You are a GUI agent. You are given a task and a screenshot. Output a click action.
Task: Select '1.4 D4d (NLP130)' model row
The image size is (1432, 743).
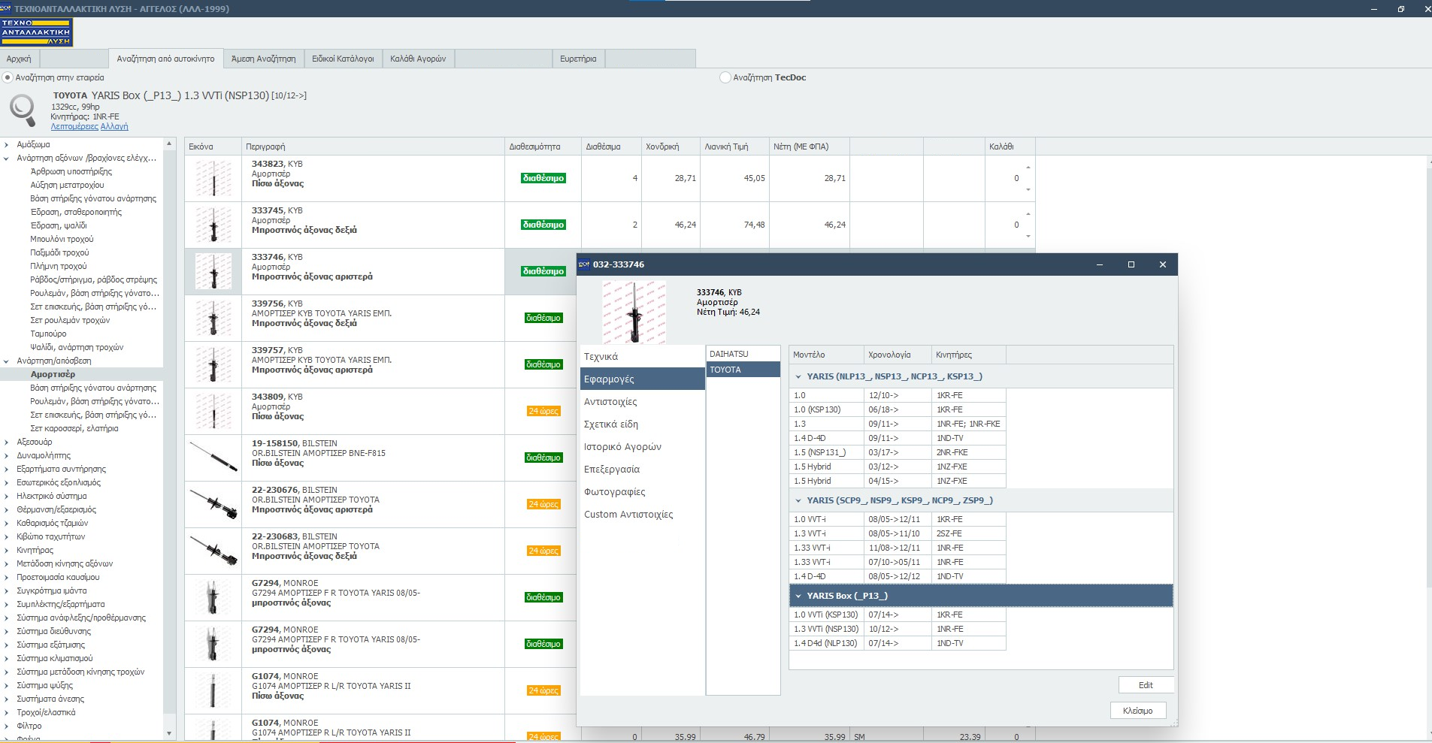[x=898, y=643]
